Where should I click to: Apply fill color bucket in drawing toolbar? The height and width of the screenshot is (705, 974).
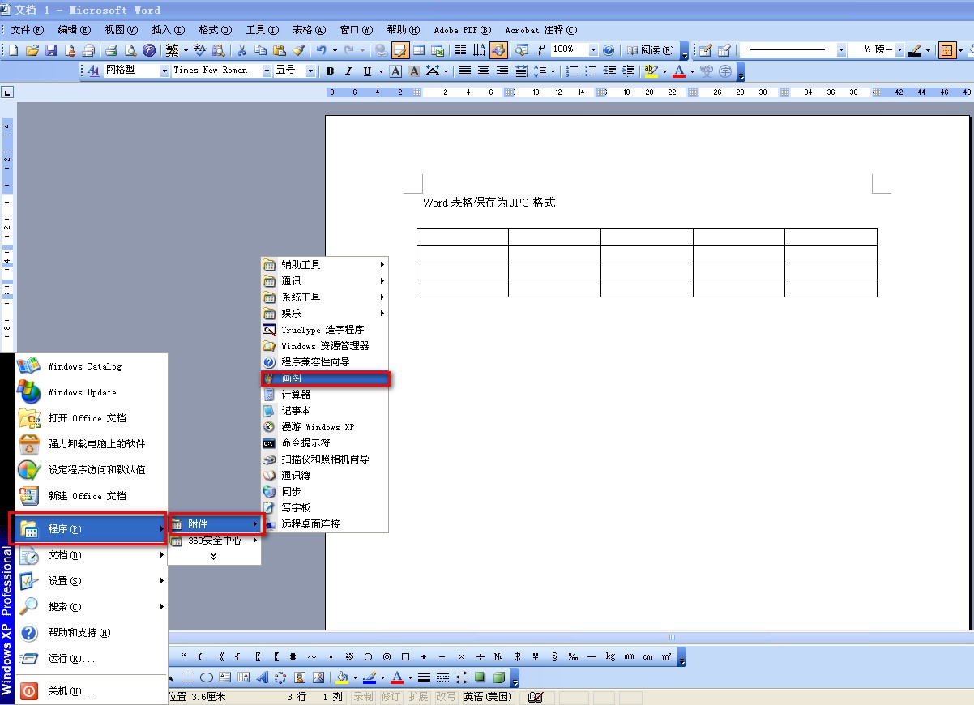point(342,677)
